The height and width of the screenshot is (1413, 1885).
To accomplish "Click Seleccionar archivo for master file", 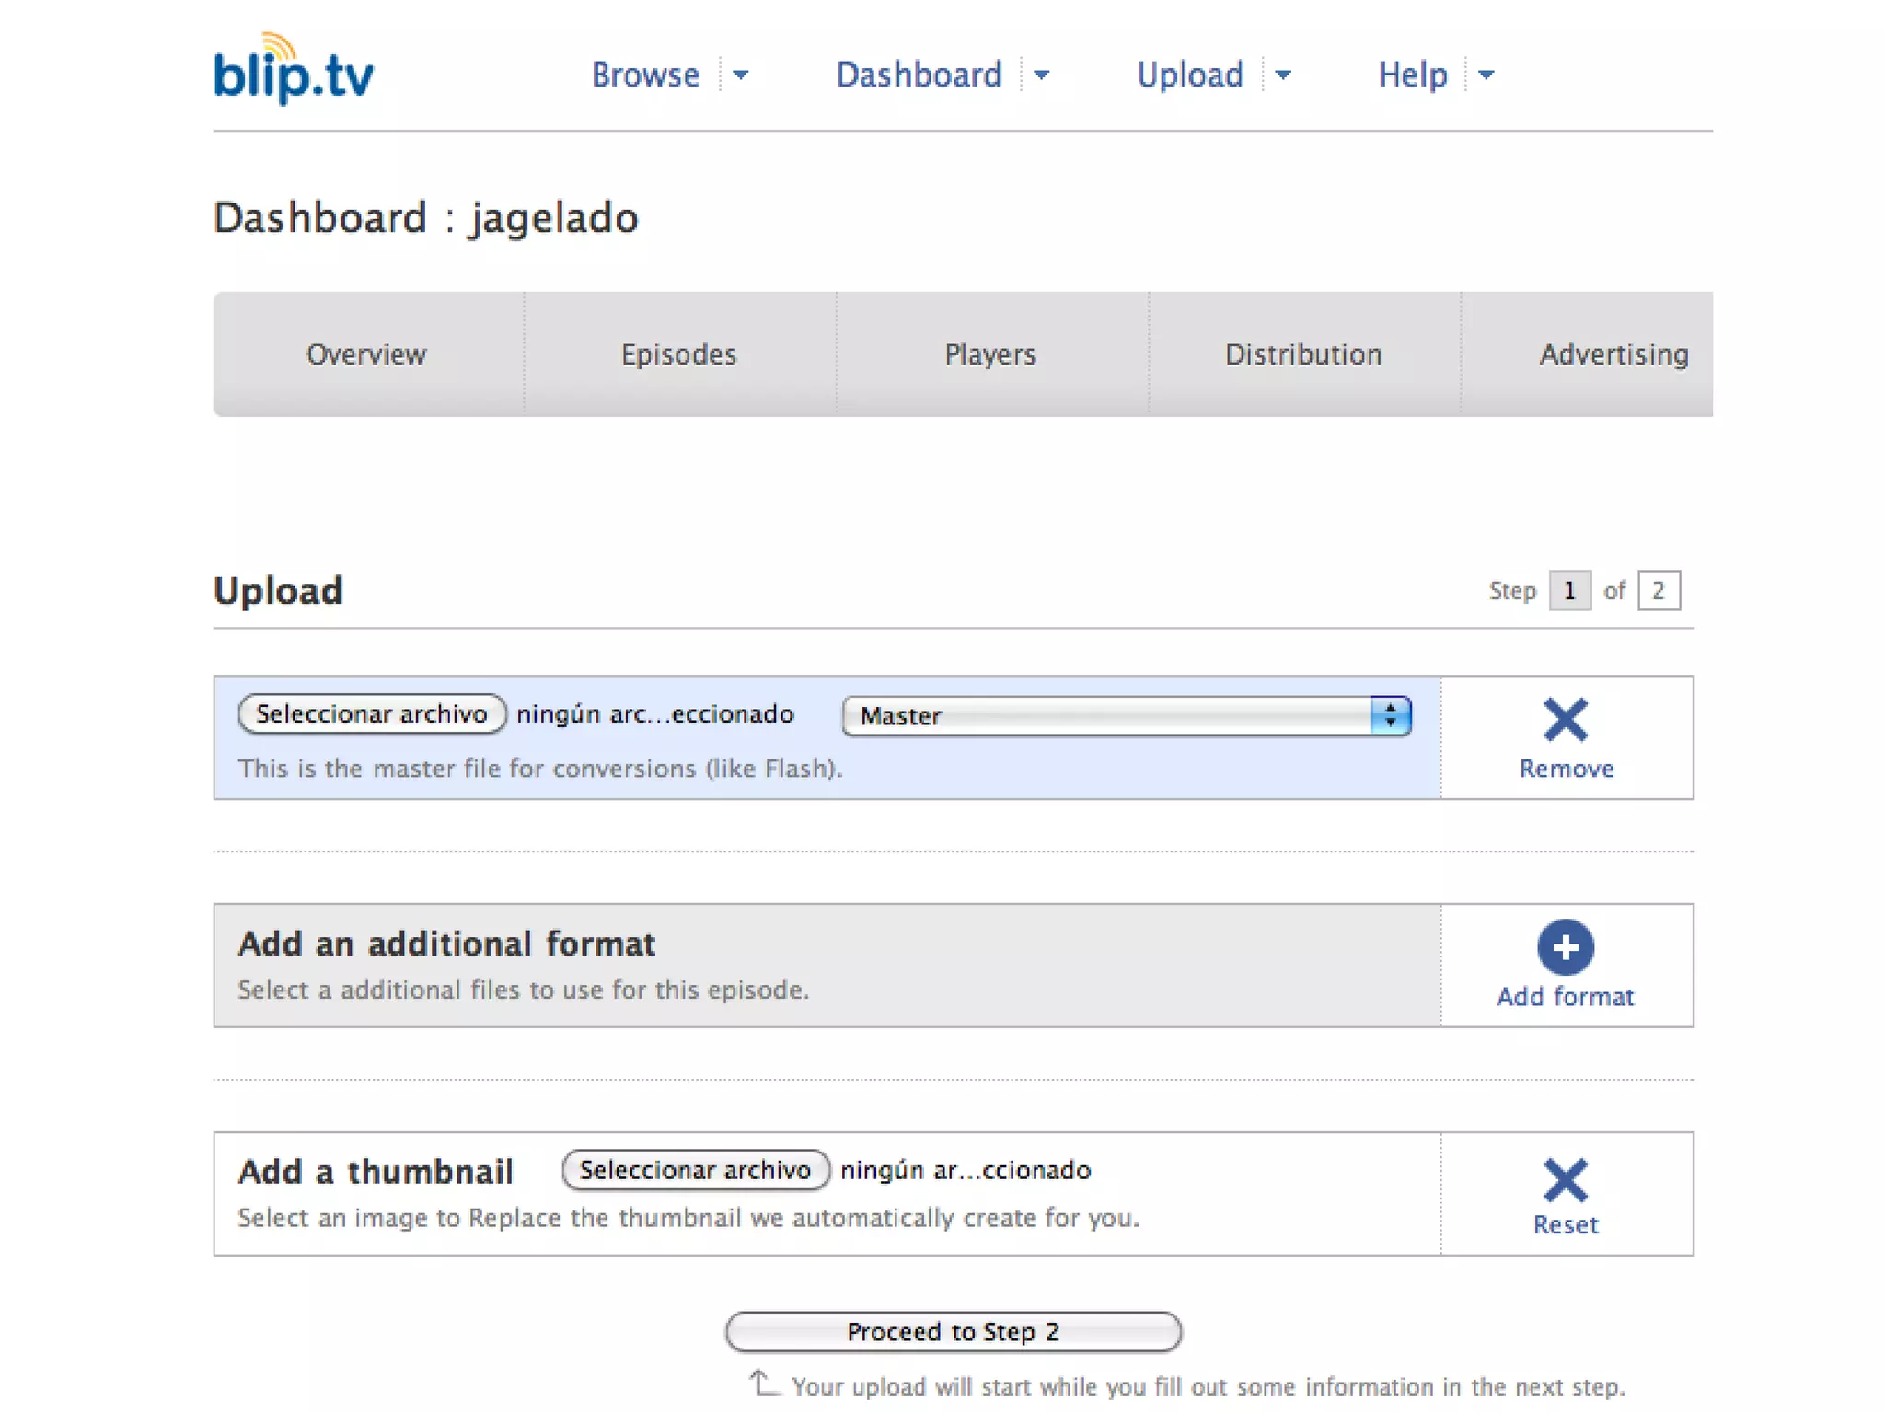I will point(371,714).
